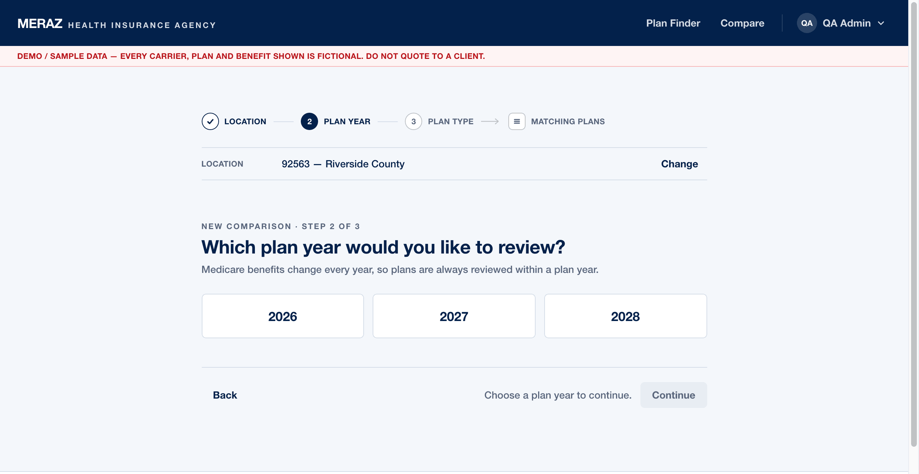919x474 pixels.
Task: Click the Location step checkmark icon
Action: click(x=210, y=121)
